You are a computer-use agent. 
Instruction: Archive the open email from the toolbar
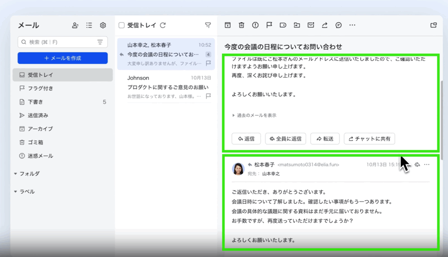[x=227, y=25]
